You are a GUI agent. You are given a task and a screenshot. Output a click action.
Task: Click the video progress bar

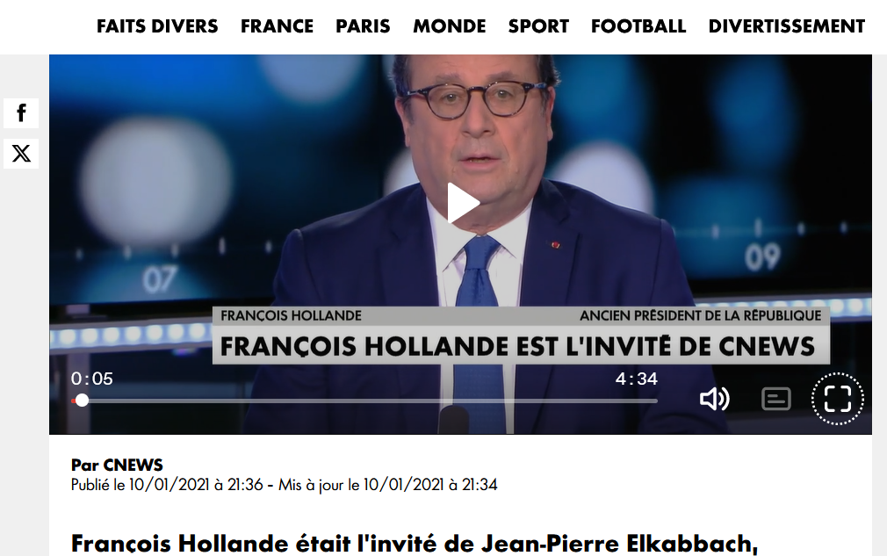click(364, 401)
